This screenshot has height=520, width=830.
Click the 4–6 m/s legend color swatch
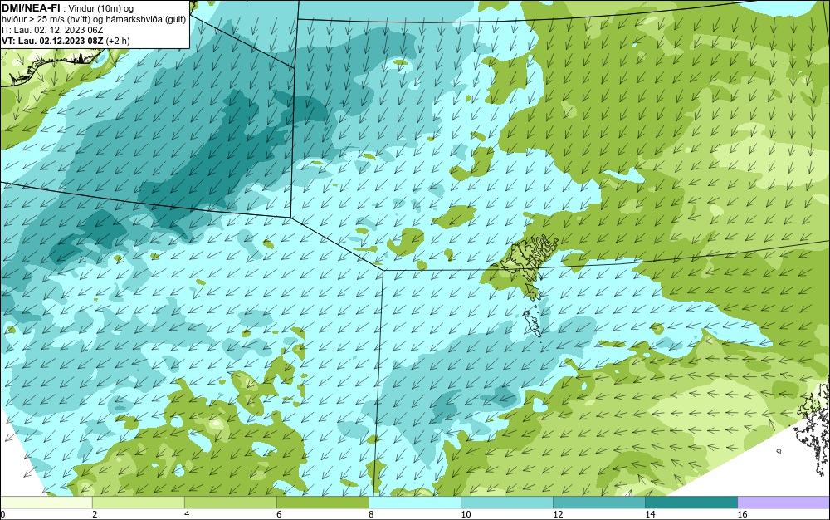coord(230,502)
